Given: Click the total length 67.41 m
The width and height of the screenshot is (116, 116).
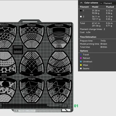Looking at the screenshot, I should (96, 23).
